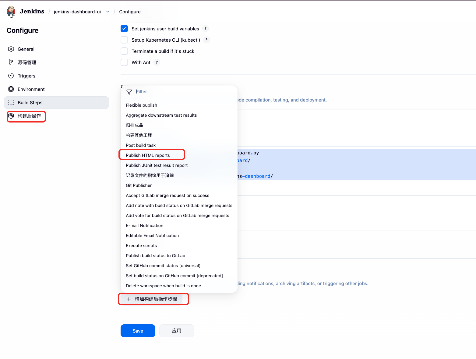This screenshot has height=359, width=476.
Task: Select Add vote for build status option
Action: (x=179, y=216)
